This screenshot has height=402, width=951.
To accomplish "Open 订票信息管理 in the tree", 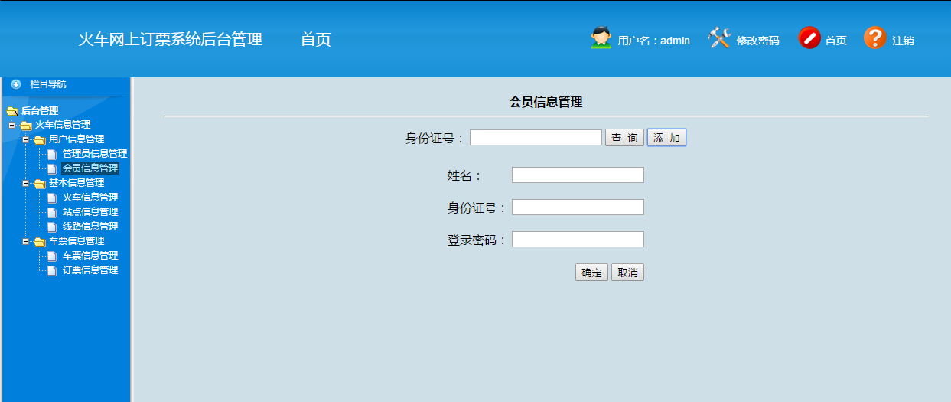I will 90,270.
